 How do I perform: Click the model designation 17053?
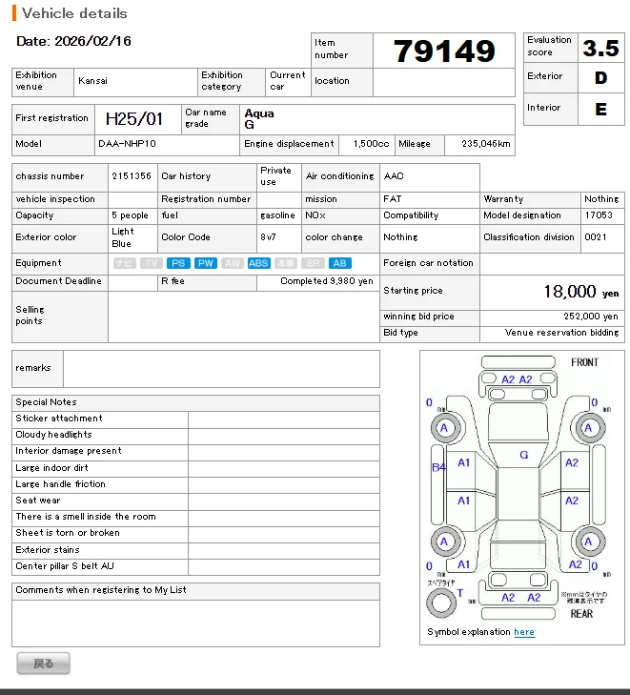pyautogui.click(x=599, y=215)
